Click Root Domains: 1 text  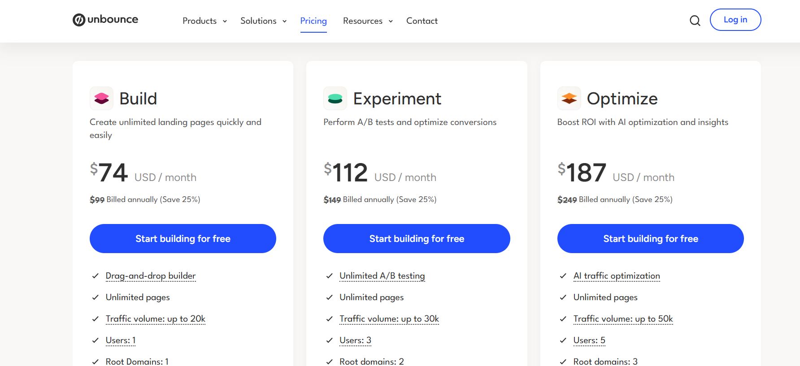[x=137, y=362]
